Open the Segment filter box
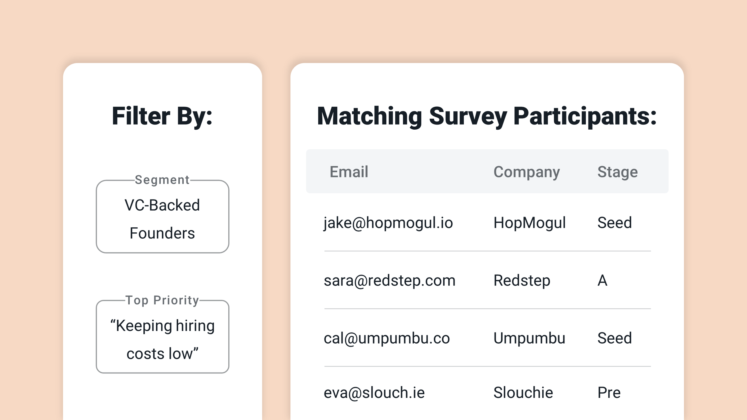This screenshot has width=747, height=420. [x=163, y=217]
